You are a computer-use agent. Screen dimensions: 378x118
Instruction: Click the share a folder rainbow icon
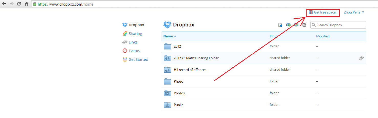[x=296, y=25]
